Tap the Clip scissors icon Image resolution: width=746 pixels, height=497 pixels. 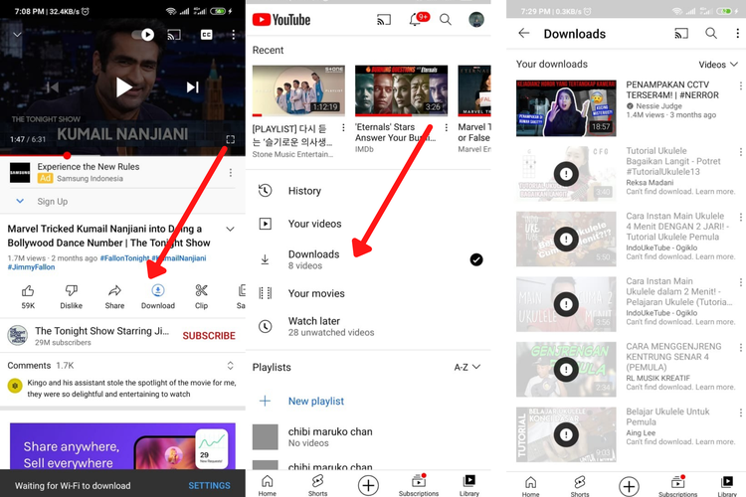[201, 291]
